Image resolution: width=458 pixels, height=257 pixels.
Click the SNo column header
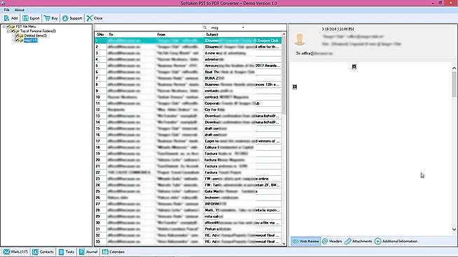(x=100, y=34)
